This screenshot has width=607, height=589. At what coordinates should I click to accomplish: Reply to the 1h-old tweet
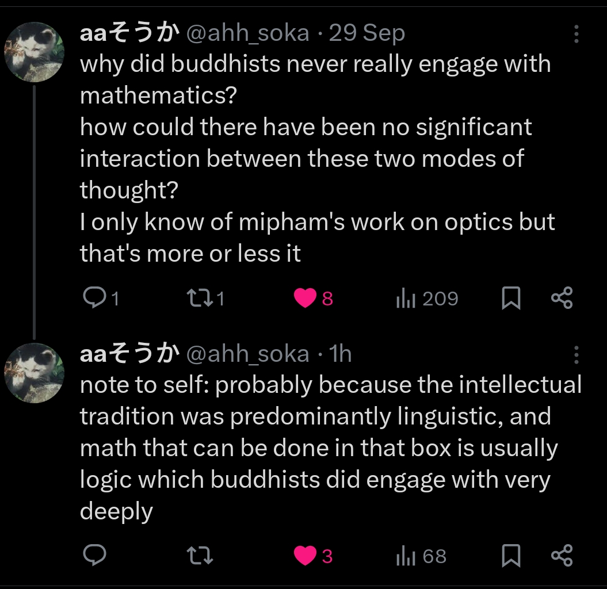point(94,556)
